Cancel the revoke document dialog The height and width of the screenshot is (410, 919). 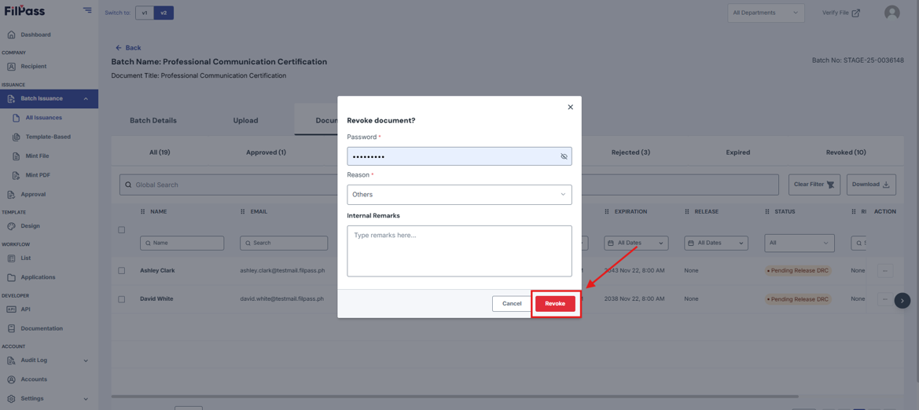tap(512, 303)
